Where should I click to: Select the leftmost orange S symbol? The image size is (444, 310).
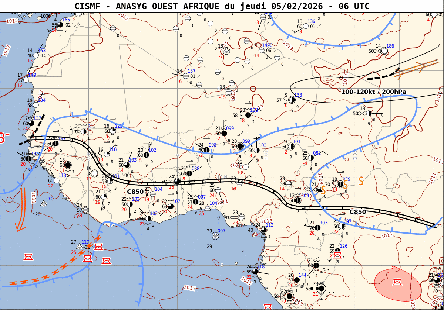tap(323, 190)
